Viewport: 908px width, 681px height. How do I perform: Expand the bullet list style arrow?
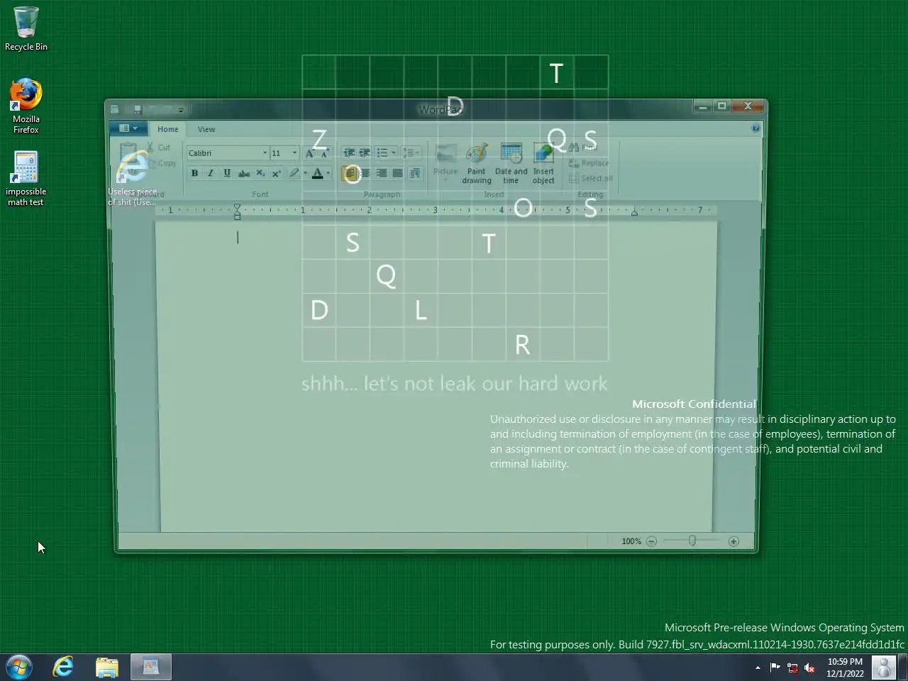[x=394, y=153]
